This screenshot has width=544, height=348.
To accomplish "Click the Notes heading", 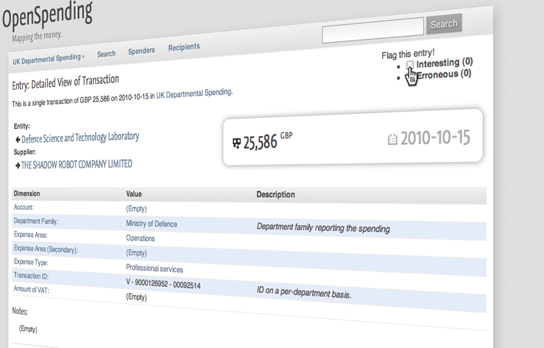I will 20,311.
